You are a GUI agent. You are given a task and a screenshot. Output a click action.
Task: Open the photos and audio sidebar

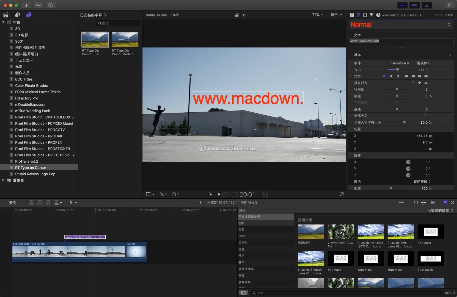(17, 15)
